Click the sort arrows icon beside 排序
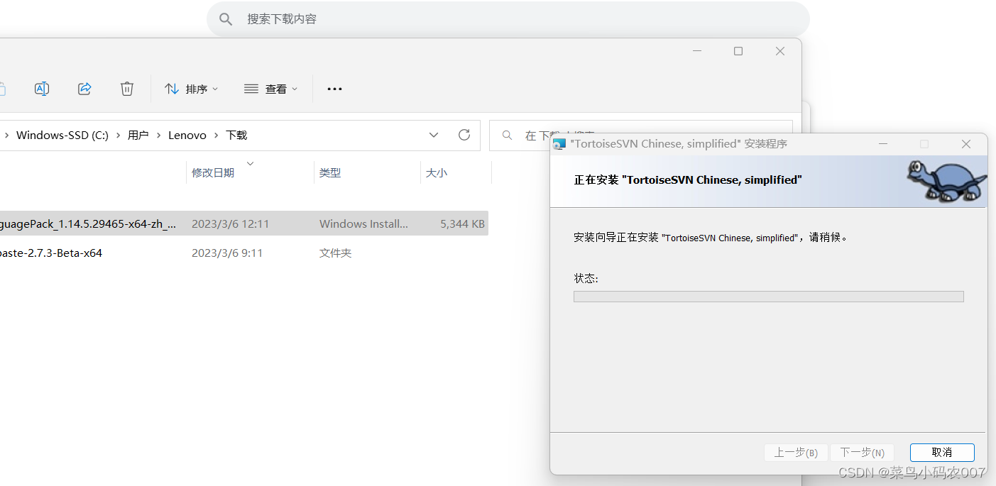This screenshot has height=486, width=996. [171, 89]
